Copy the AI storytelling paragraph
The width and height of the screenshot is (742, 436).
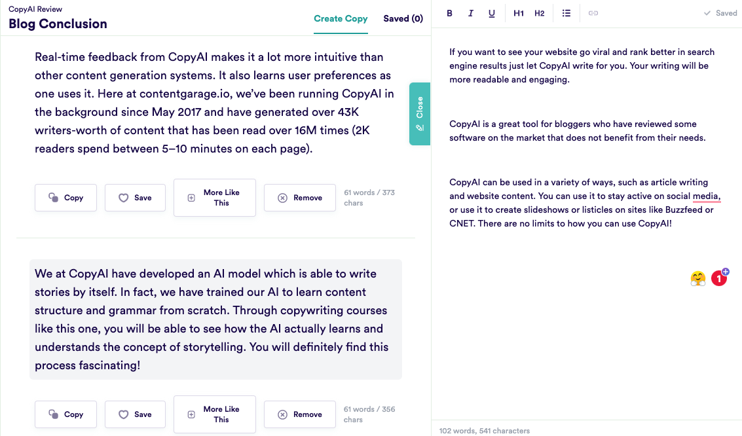point(66,414)
